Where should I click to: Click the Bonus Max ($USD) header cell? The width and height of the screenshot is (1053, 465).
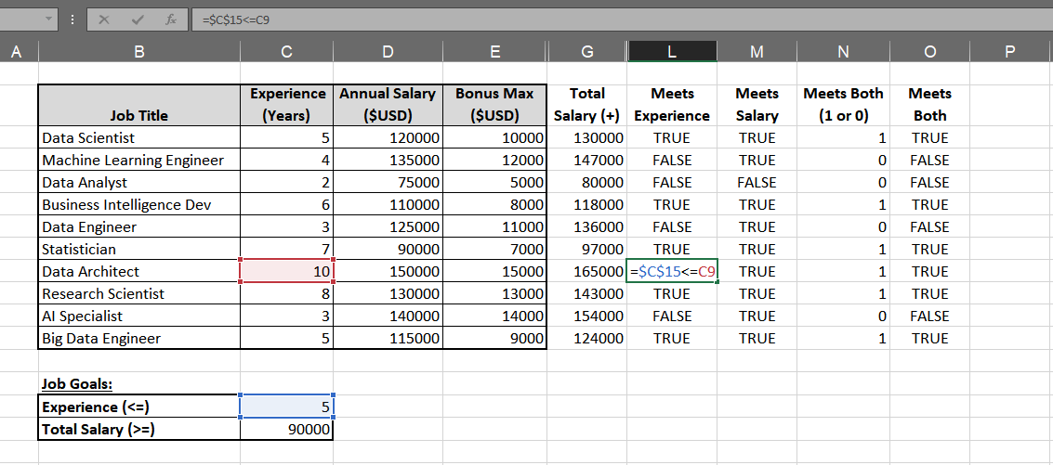[x=494, y=106]
